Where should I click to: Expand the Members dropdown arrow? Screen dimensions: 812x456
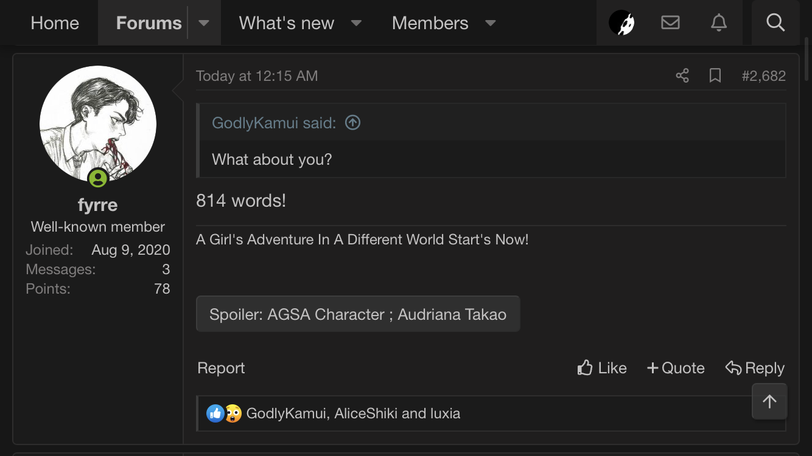490,23
